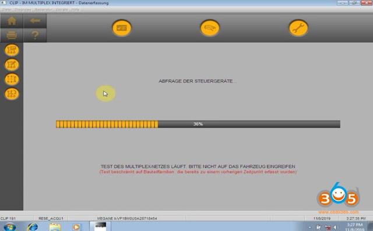Open the question mark help icon
Screen dimensions: 373x231
(x=35, y=35)
